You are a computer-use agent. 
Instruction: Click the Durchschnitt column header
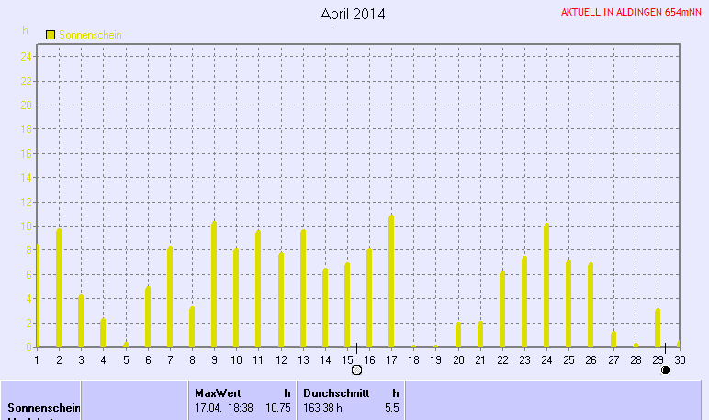tap(334, 392)
